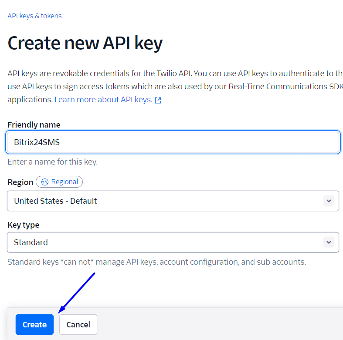
Task: Click the Region field label
Action: (20, 182)
